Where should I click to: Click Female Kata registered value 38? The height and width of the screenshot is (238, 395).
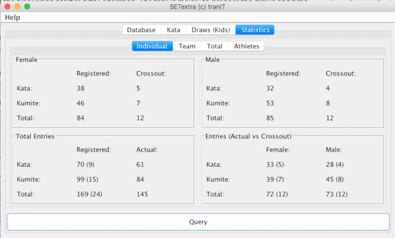pos(81,88)
